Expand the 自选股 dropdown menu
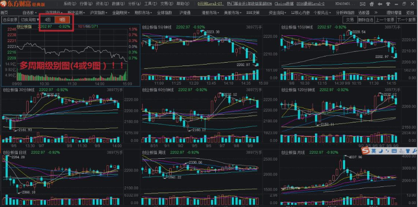Viewport: 418px width, 207px height. tap(30, 12)
